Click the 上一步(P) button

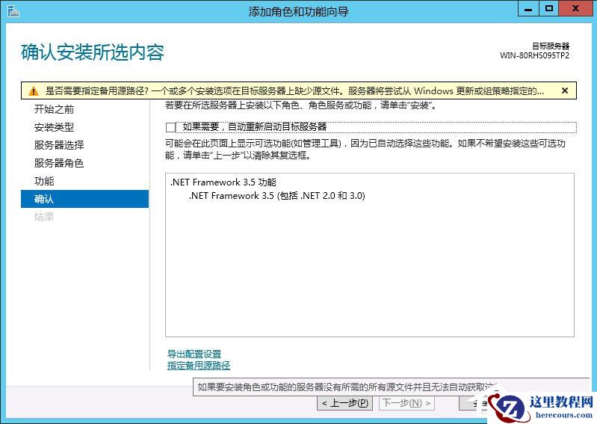click(x=344, y=402)
